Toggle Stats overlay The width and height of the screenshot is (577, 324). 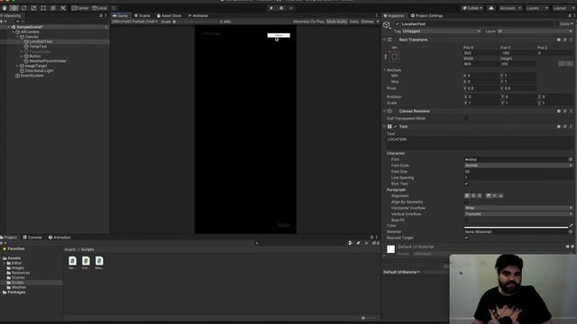click(353, 22)
